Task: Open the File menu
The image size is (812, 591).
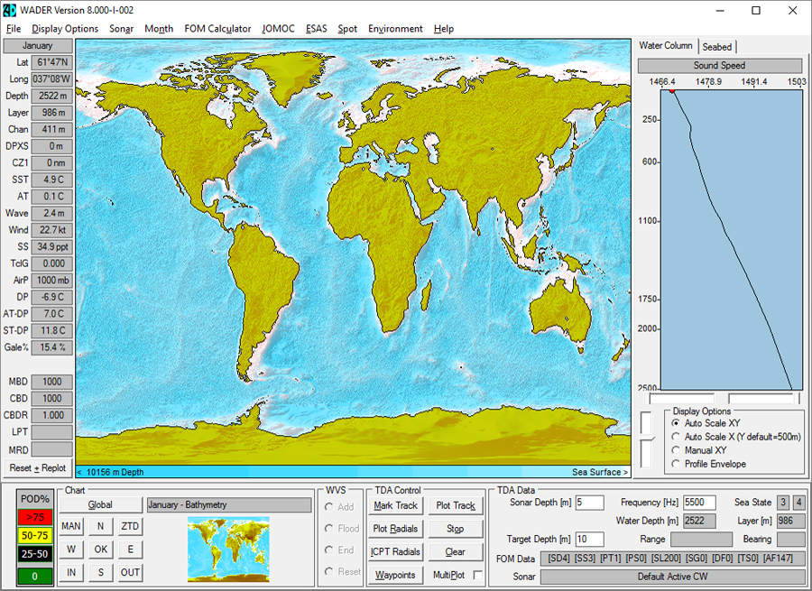Action: pyautogui.click(x=14, y=29)
